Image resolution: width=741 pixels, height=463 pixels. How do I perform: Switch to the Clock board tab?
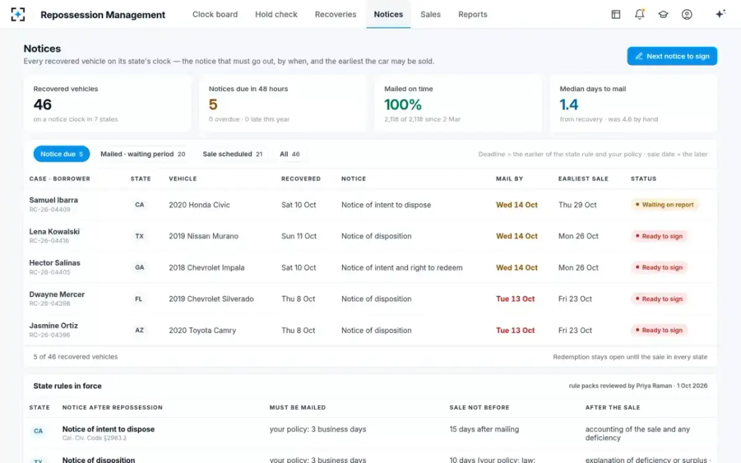[215, 14]
